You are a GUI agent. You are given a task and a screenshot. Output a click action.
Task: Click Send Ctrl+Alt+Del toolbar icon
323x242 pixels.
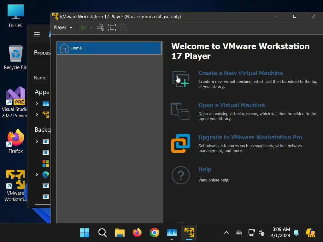(101, 27)
